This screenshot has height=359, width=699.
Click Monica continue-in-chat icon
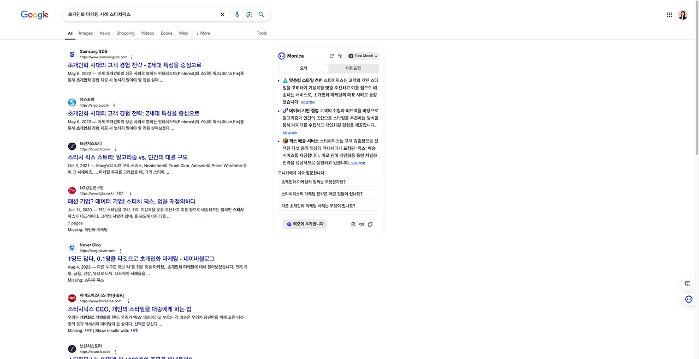pos(353,224)
